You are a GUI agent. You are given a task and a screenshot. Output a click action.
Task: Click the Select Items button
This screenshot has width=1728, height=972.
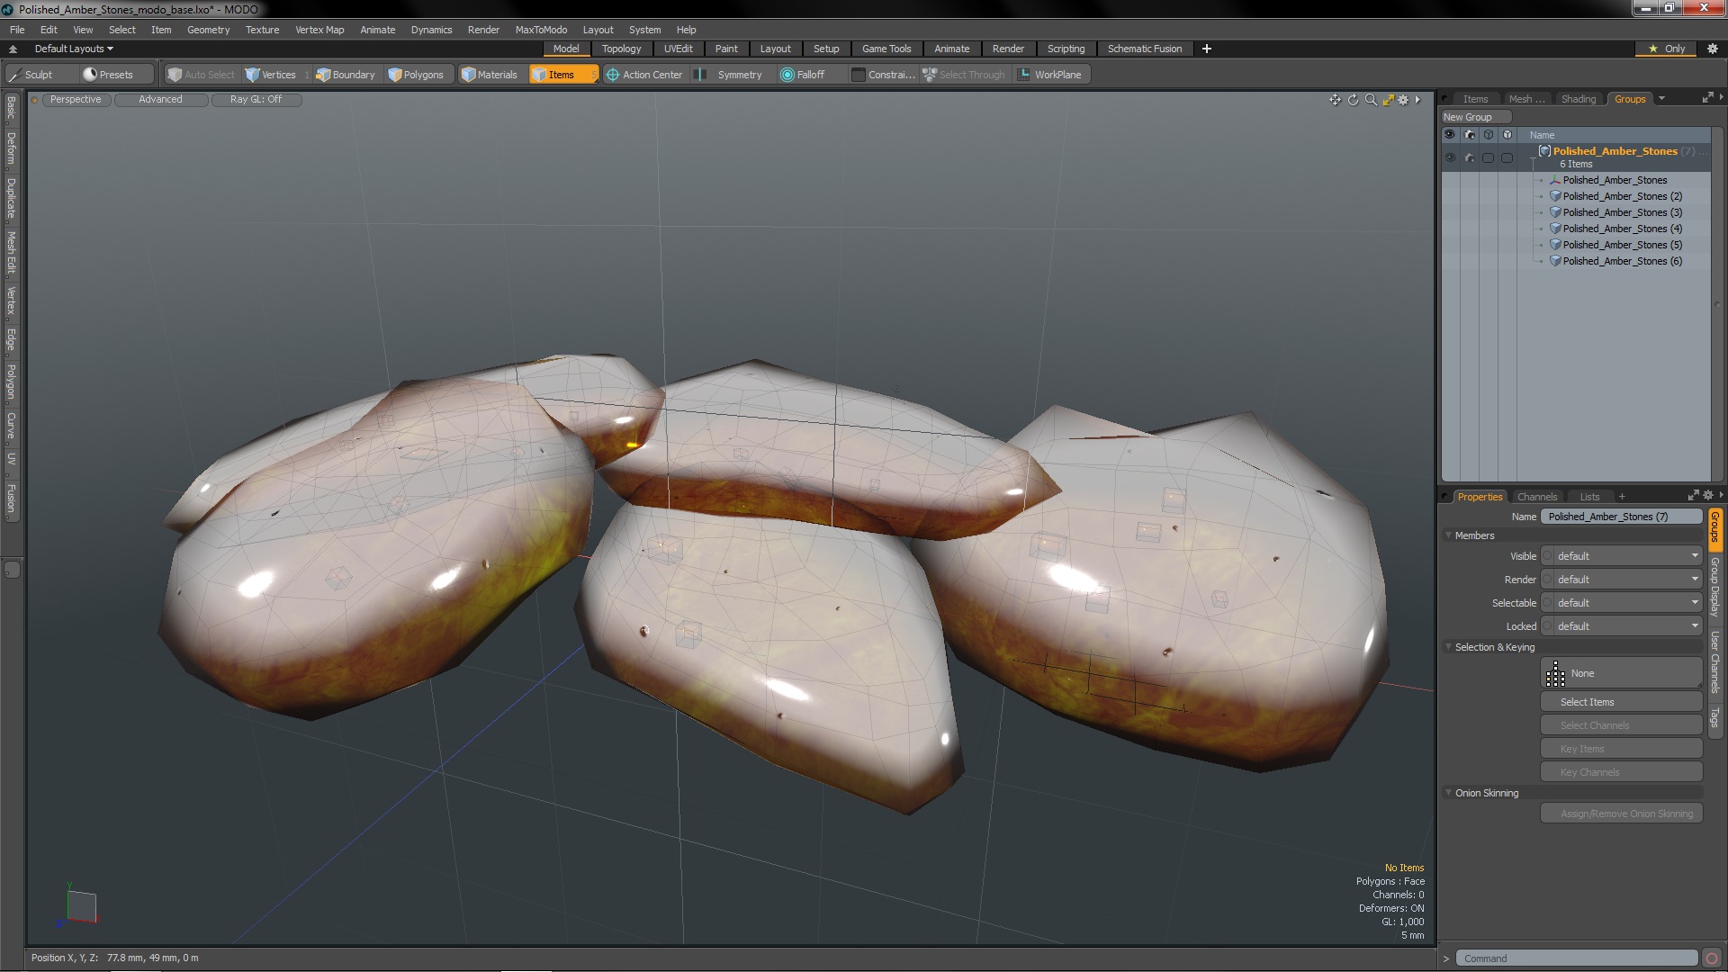tap(1621, 702)
